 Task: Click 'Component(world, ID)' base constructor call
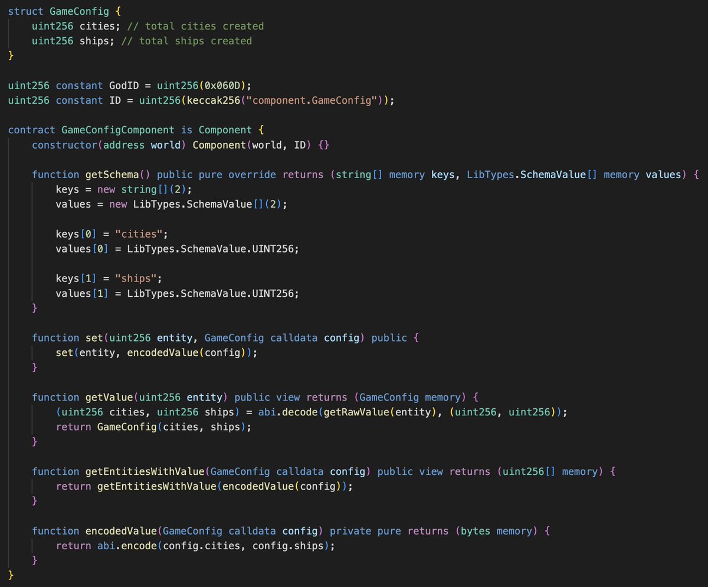point(253,145)
